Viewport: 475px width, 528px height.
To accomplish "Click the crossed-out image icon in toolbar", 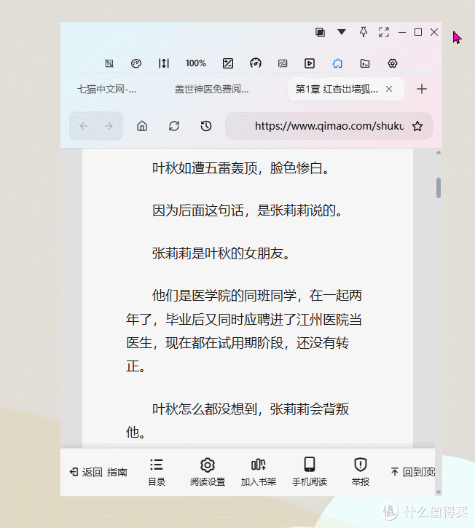I will 283,63.
